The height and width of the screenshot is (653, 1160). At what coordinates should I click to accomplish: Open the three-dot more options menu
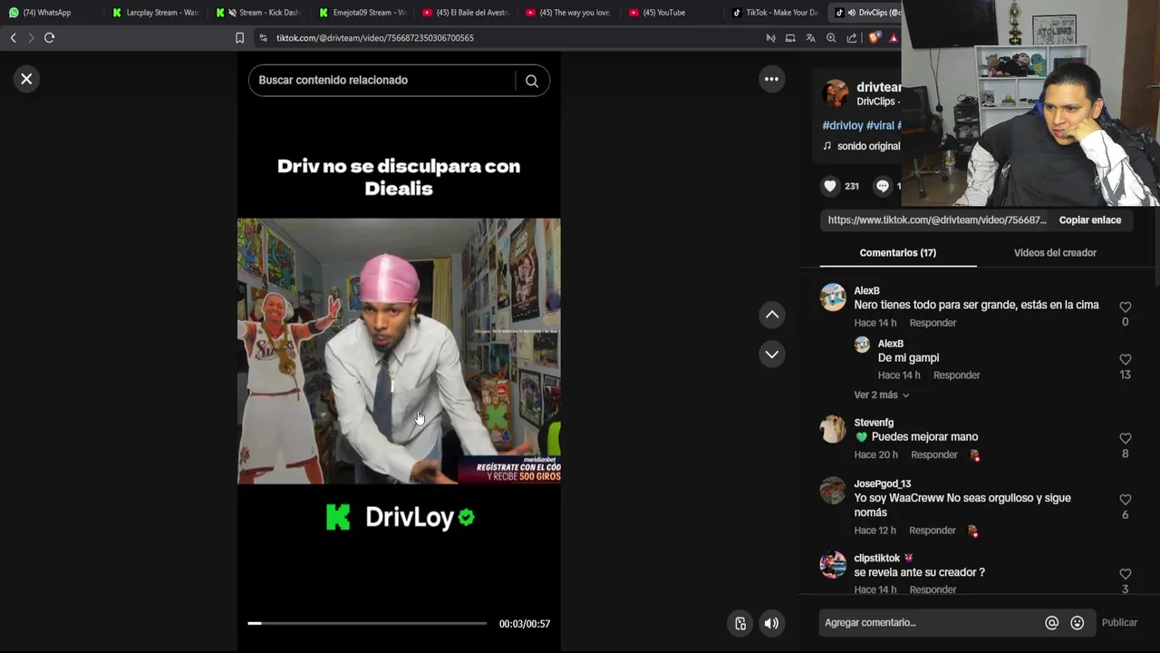pyautogui.click(x=771, y=79)
